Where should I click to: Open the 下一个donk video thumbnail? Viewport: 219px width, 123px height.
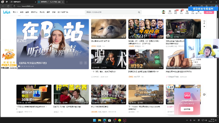[146, 94]
